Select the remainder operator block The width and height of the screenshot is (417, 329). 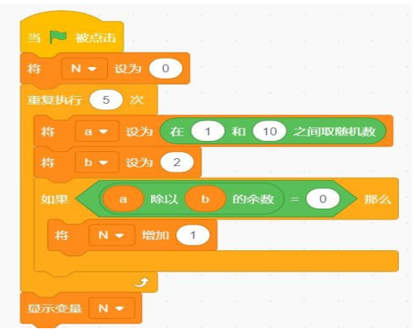click(191, 199)
